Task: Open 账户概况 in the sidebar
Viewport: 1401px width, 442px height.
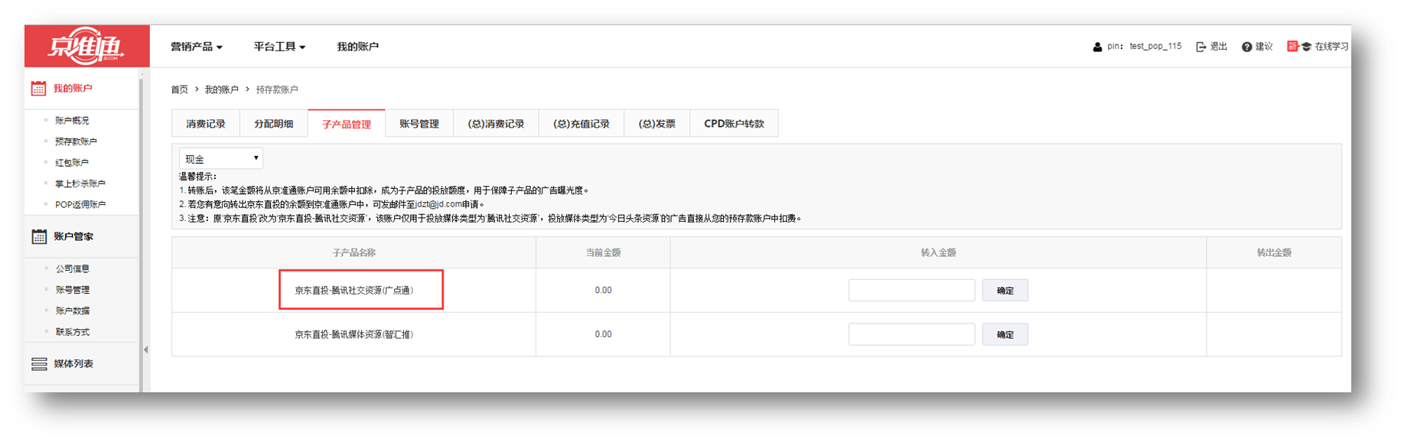Action: click(72, 121)
